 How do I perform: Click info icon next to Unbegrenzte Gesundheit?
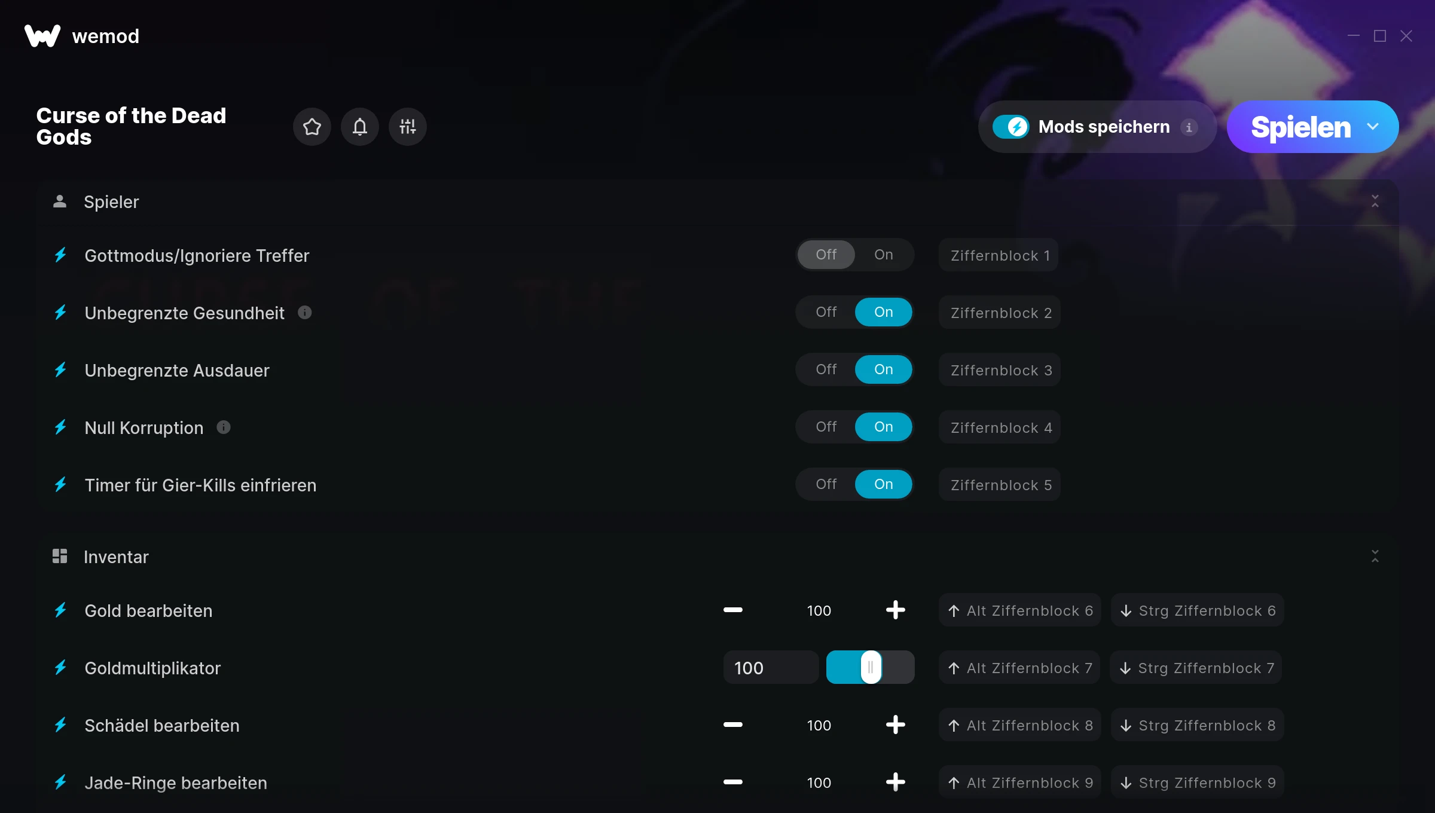pyautogui.click(x=305, y=312)
